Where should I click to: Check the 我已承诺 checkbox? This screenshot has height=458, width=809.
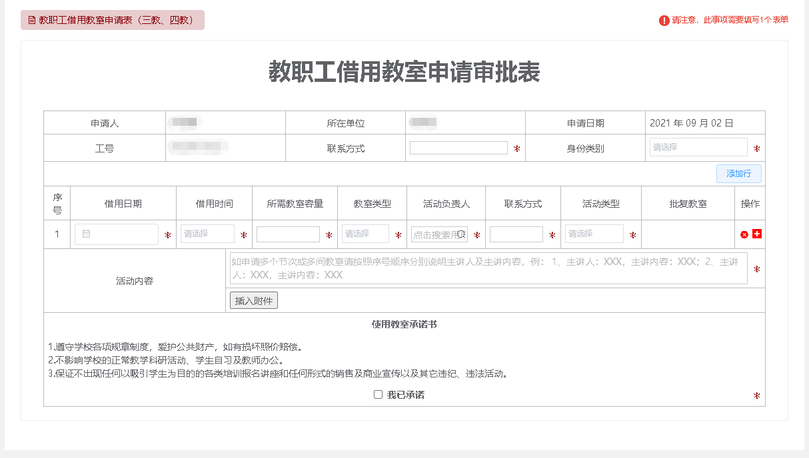(x=378, y=395)
